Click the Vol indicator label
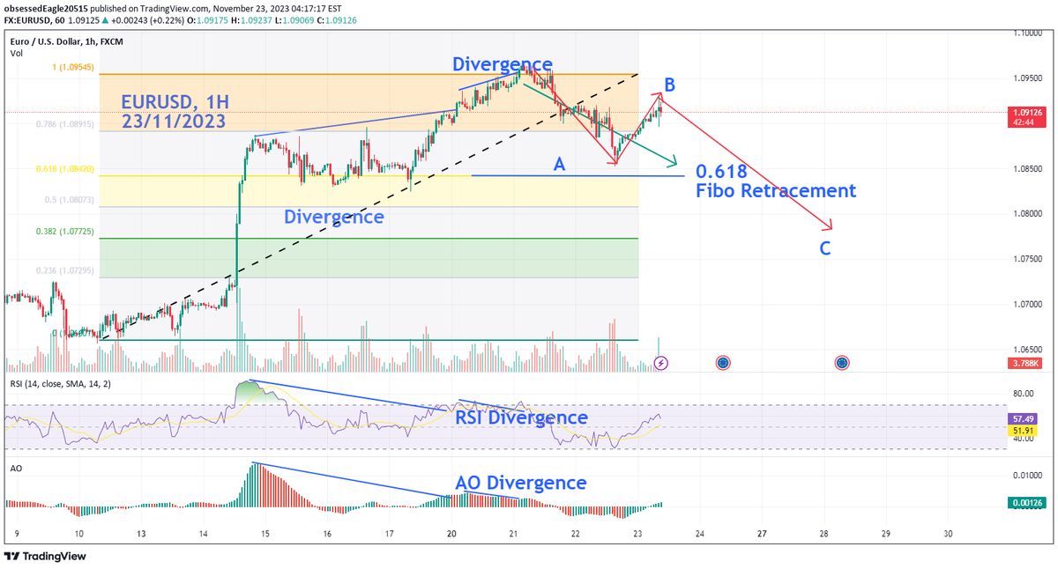This screenshot has width=1058, height=569. coord(17,54)
